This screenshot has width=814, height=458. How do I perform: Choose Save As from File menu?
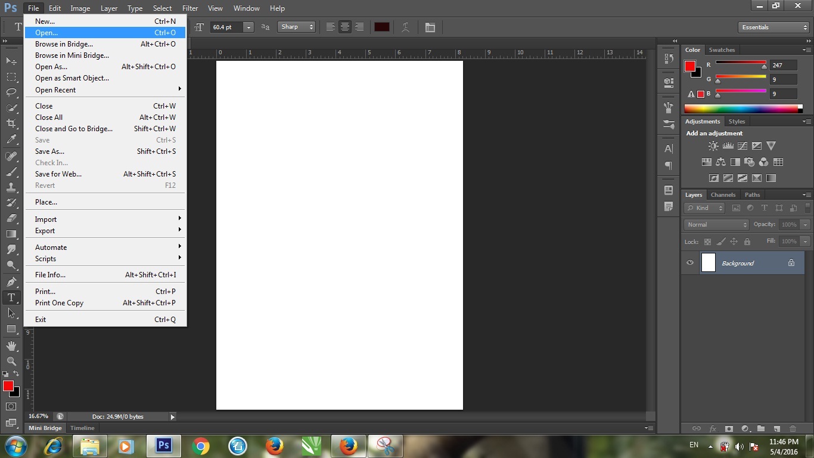(105, 151)
